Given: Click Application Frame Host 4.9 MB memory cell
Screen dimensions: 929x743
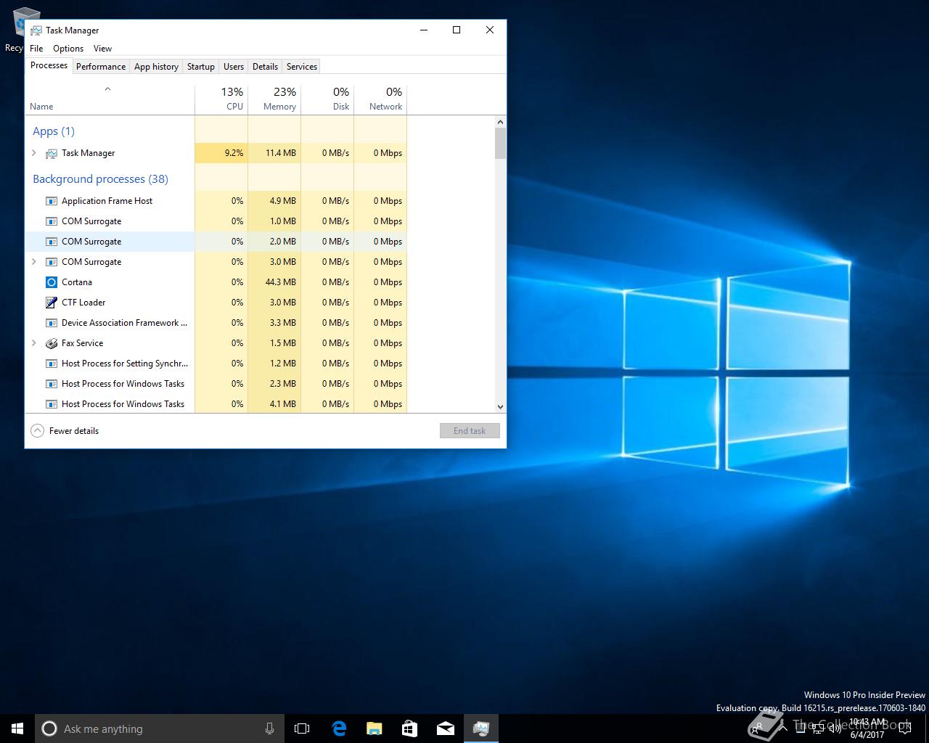Looking at the screenshot, I should coord(274,201).
